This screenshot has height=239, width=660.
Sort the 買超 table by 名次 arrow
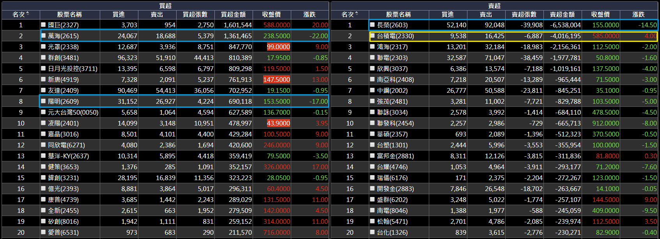tap(28, 14)
